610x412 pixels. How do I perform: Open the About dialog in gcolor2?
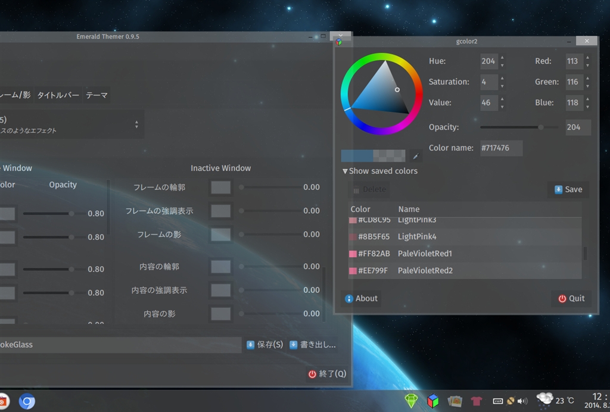tap(361, 298)
